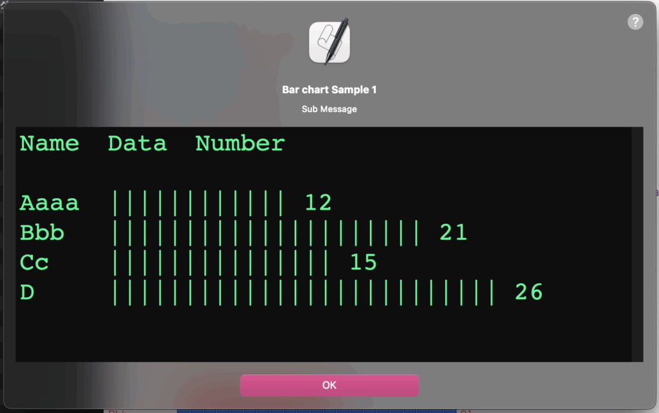The height and width of the screenshot is (413, 659).
Task: Click the longest bar in row D
Action: click(x=304, y=293)
